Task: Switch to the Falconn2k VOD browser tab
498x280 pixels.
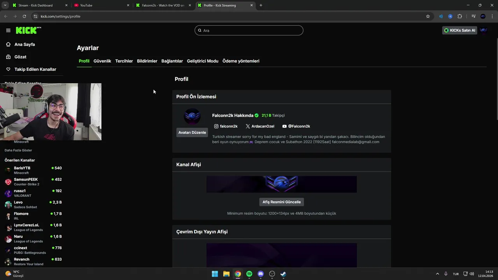Action: pos(163,5)
